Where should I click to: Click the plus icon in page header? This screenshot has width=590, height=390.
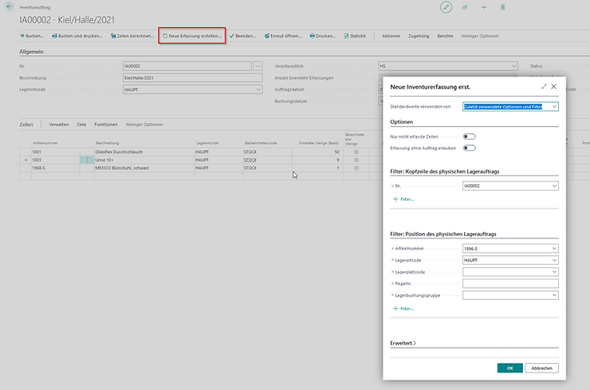click(483, 7)
